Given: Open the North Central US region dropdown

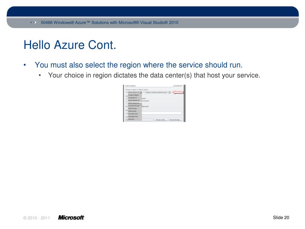Looking at the screenshot, I should [135, 92].
